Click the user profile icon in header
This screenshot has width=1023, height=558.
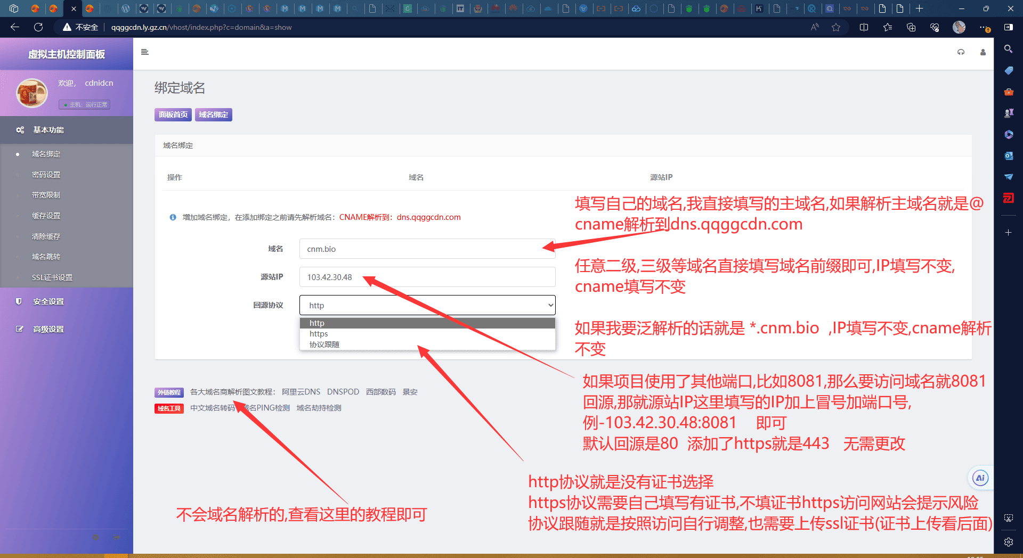pos(983,52)
